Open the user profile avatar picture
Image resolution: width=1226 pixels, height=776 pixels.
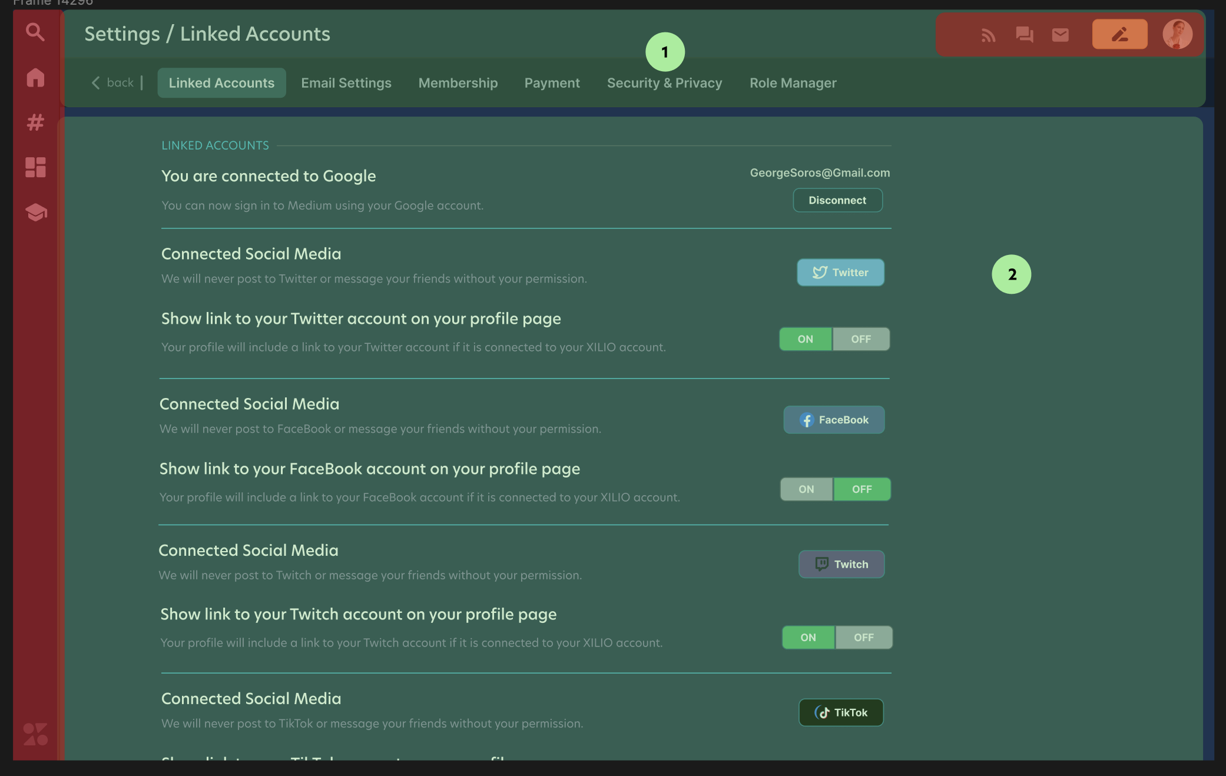coord(1178,34)
